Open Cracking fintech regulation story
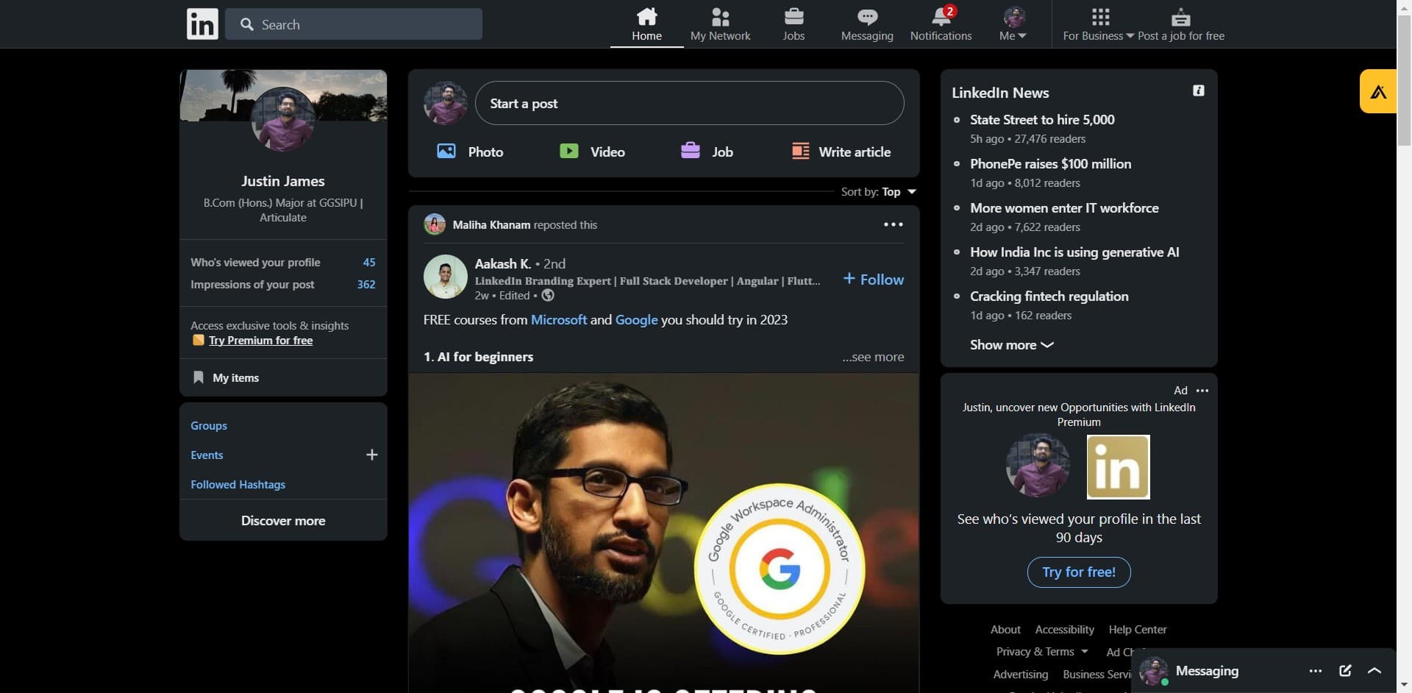Image resolution: width=1412 pixels, height=693 pixels. [1049, 296]
